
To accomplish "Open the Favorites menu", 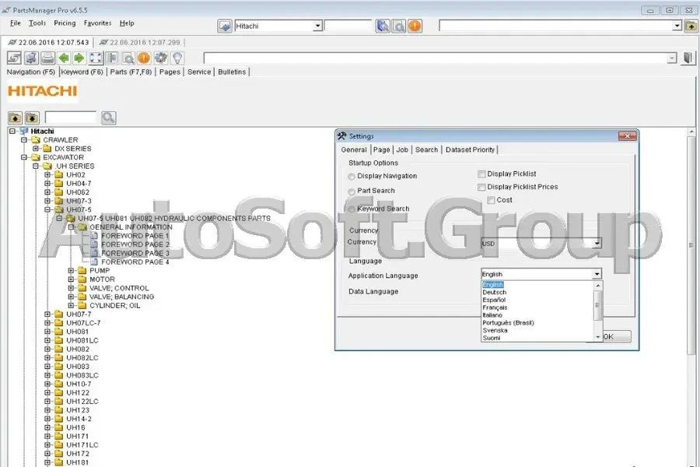I will 97,23.
